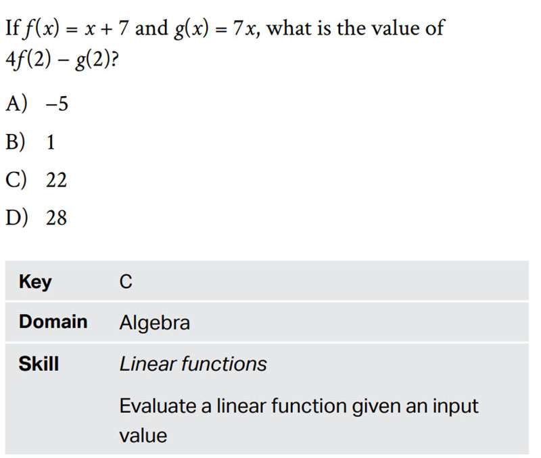Click the "Domain" row label
Image resolution: width=541 pixels, height=458 pixels.
click(53, 322)
